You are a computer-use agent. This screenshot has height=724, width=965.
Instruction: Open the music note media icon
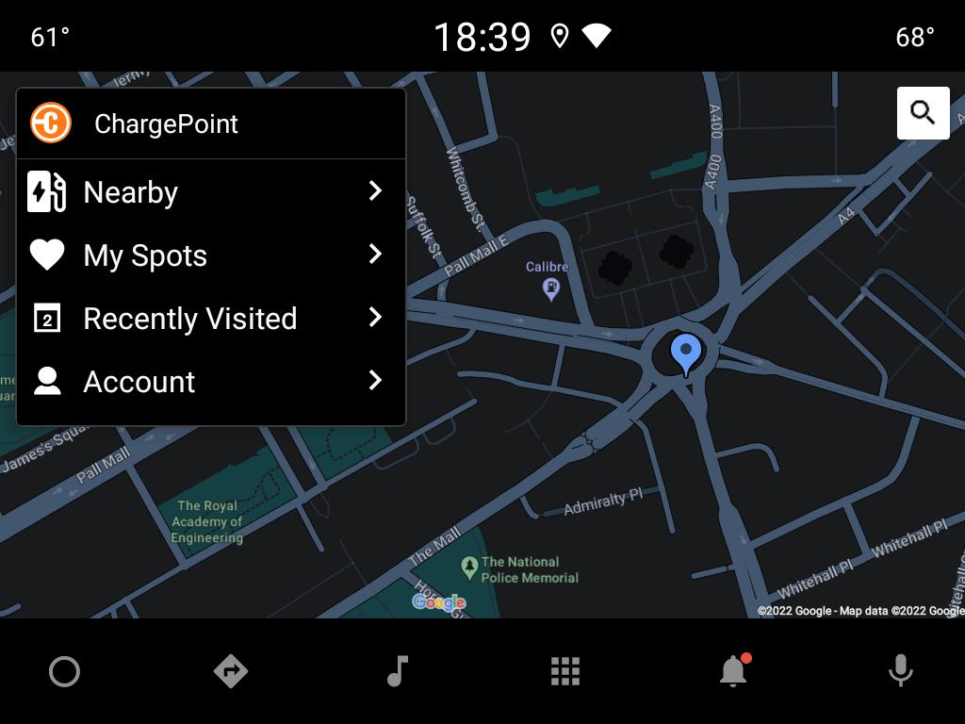[398, 671]
